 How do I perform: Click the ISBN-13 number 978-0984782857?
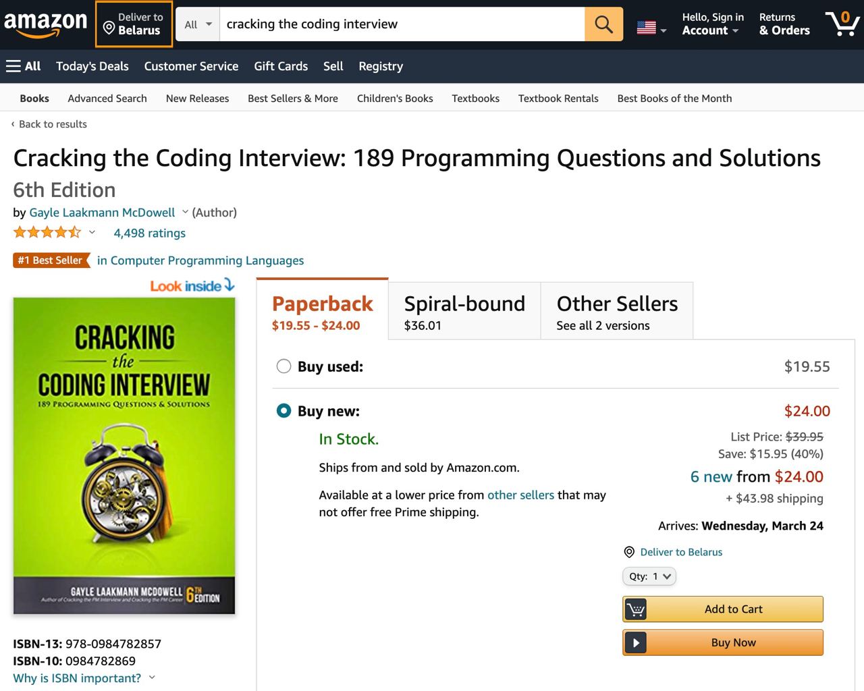tap(113, 644)
